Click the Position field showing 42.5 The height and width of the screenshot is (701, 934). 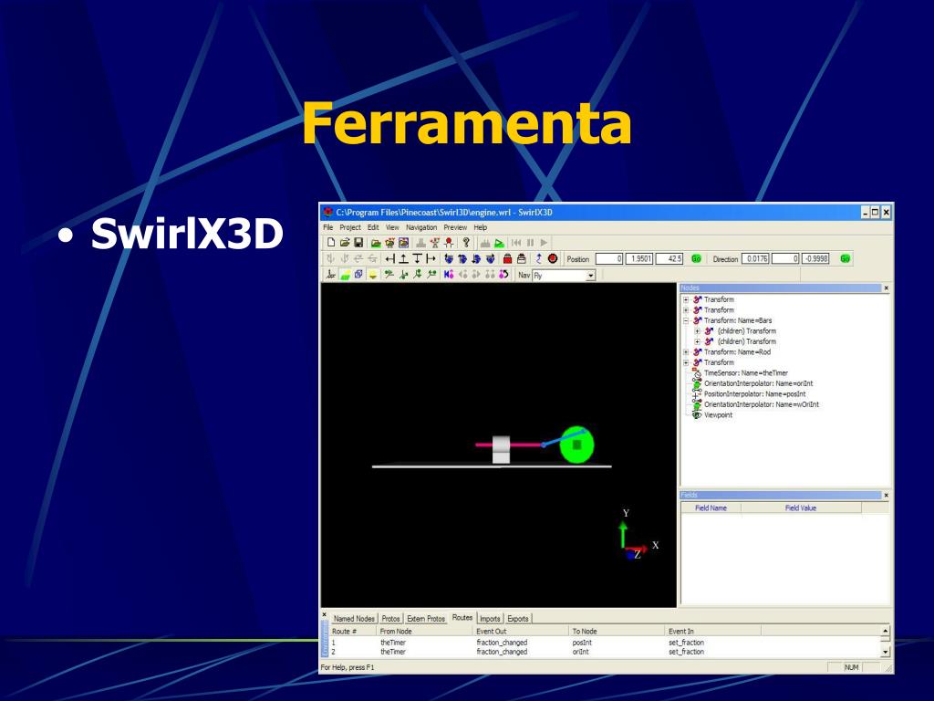pyautogui.click(x=669, y=258)
